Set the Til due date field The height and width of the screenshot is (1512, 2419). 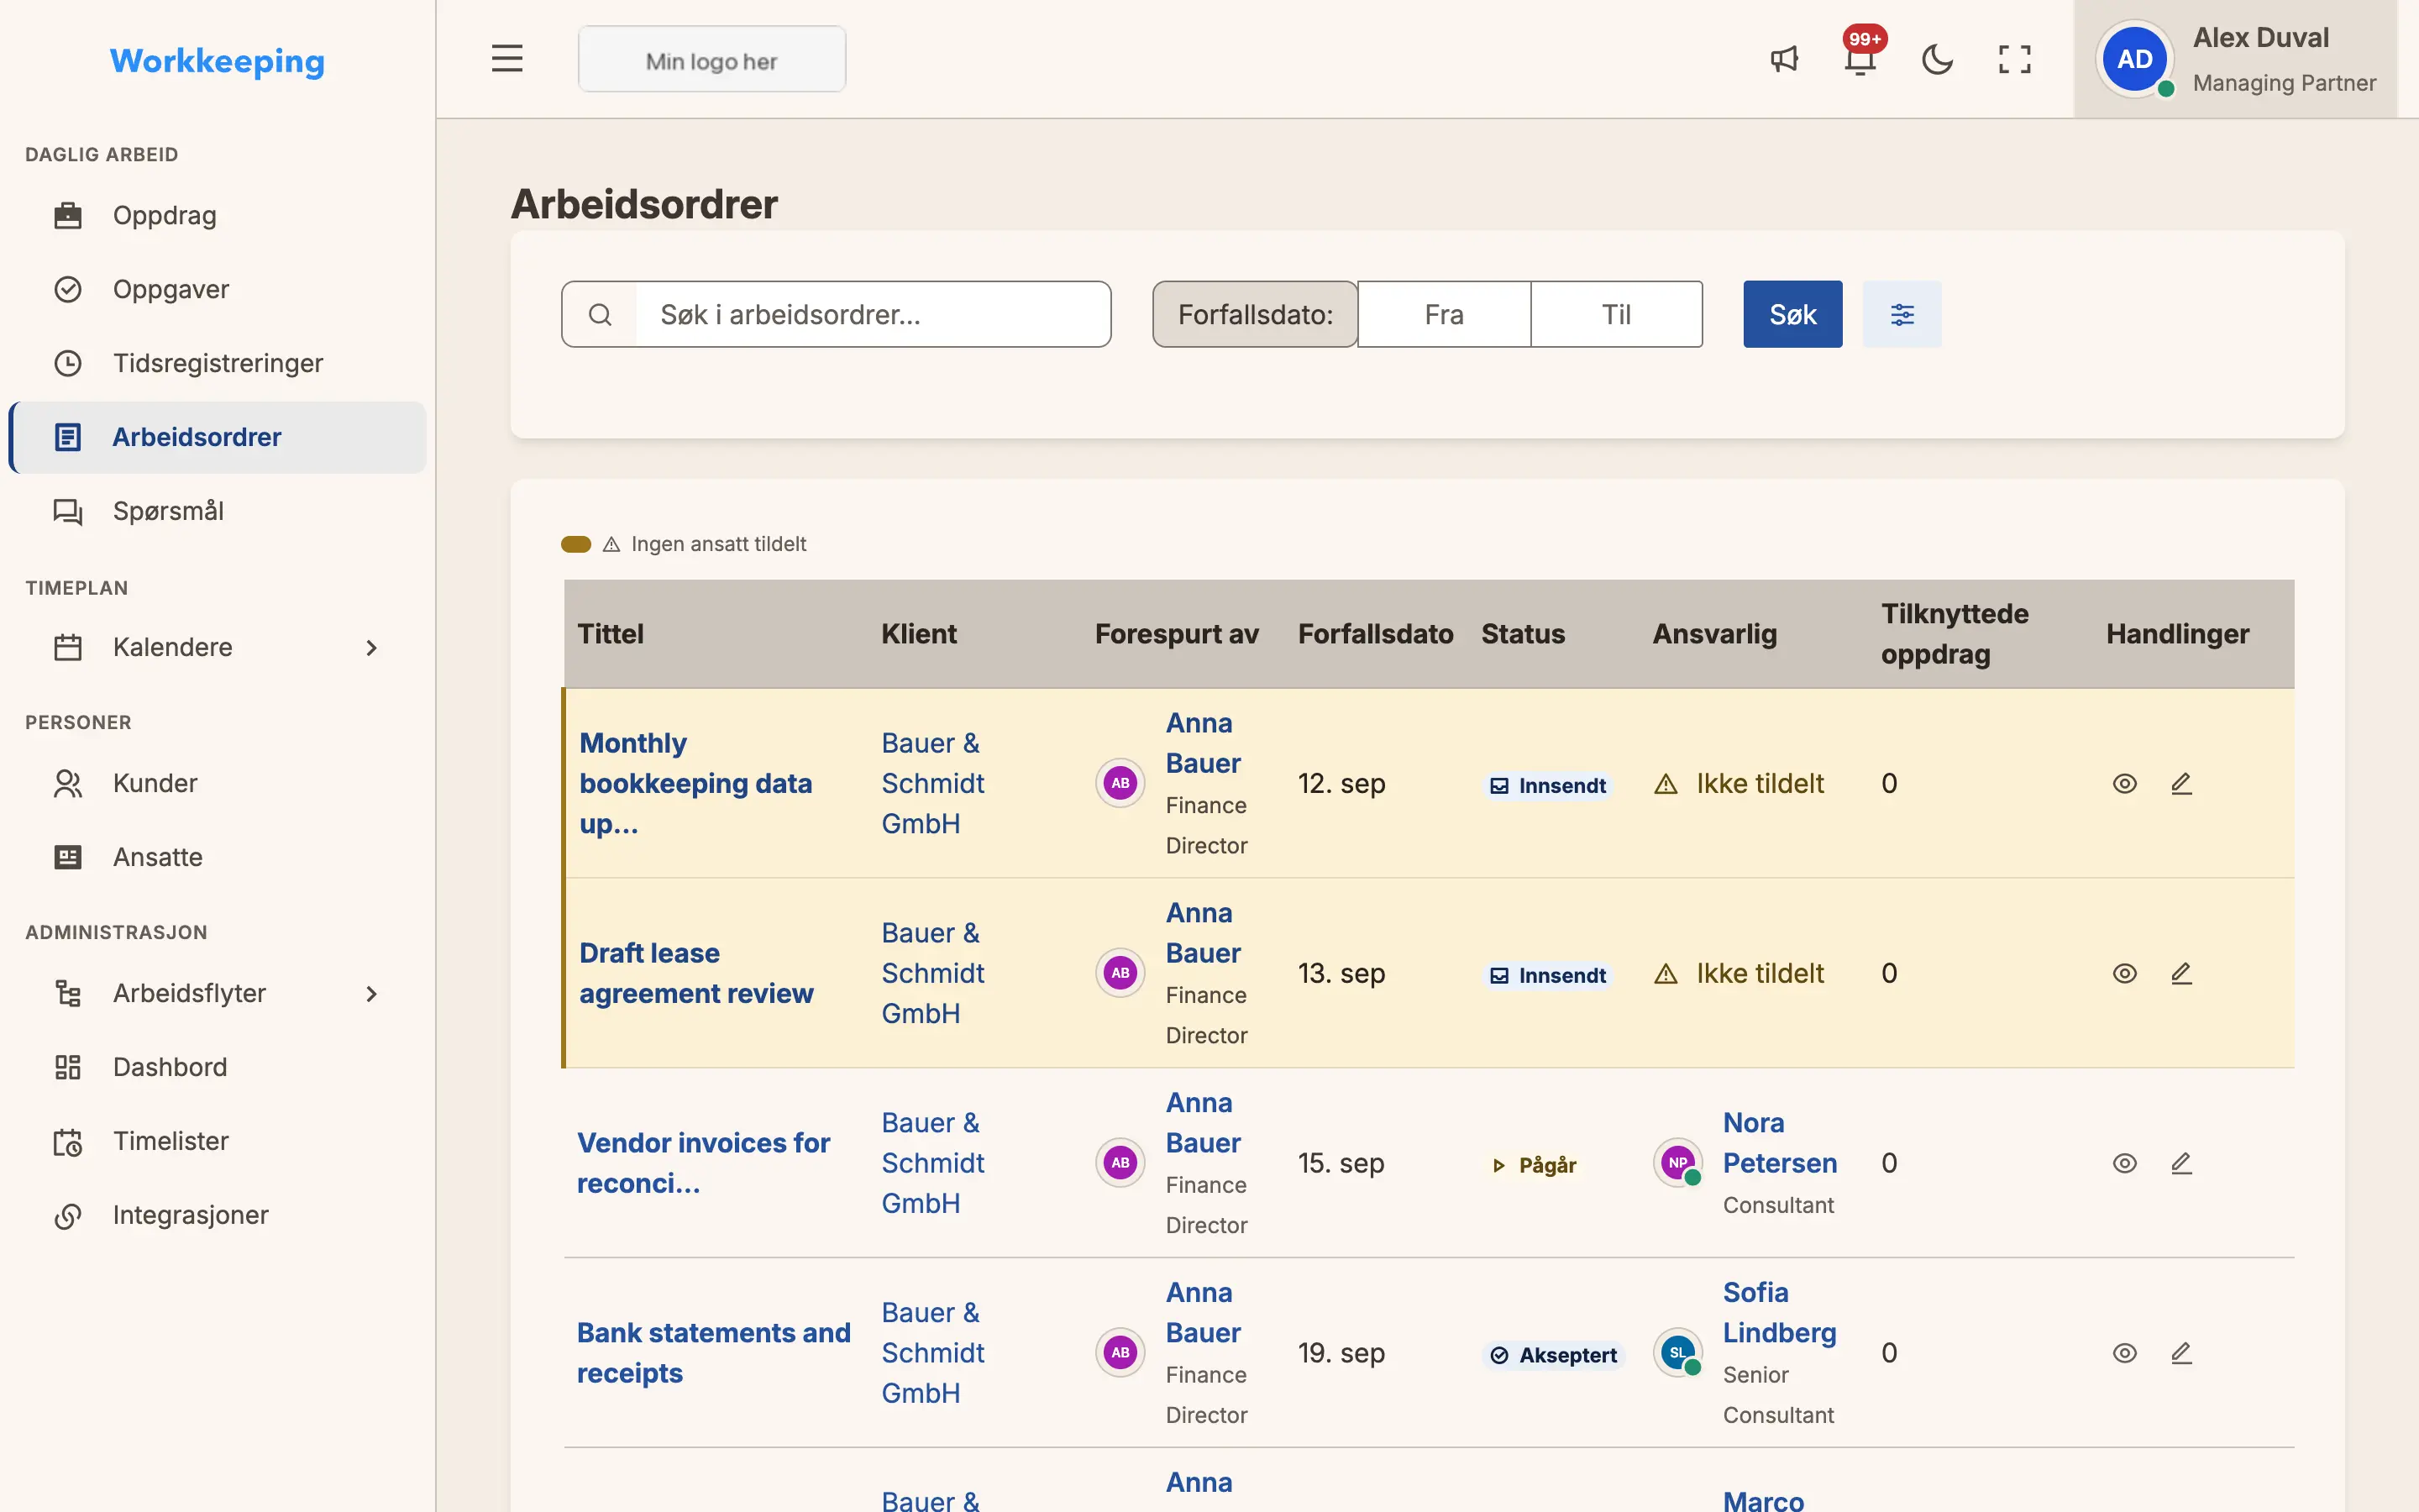1616,314
